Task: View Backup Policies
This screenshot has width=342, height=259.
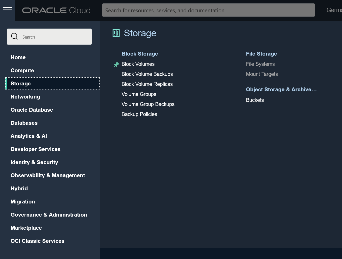Action: point(139,114)
